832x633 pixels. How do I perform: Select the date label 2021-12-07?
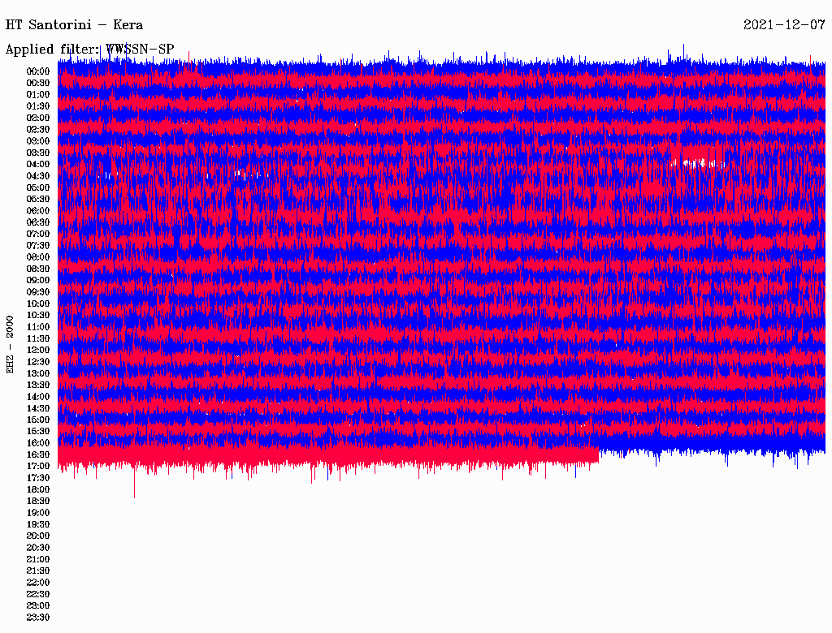784,25
